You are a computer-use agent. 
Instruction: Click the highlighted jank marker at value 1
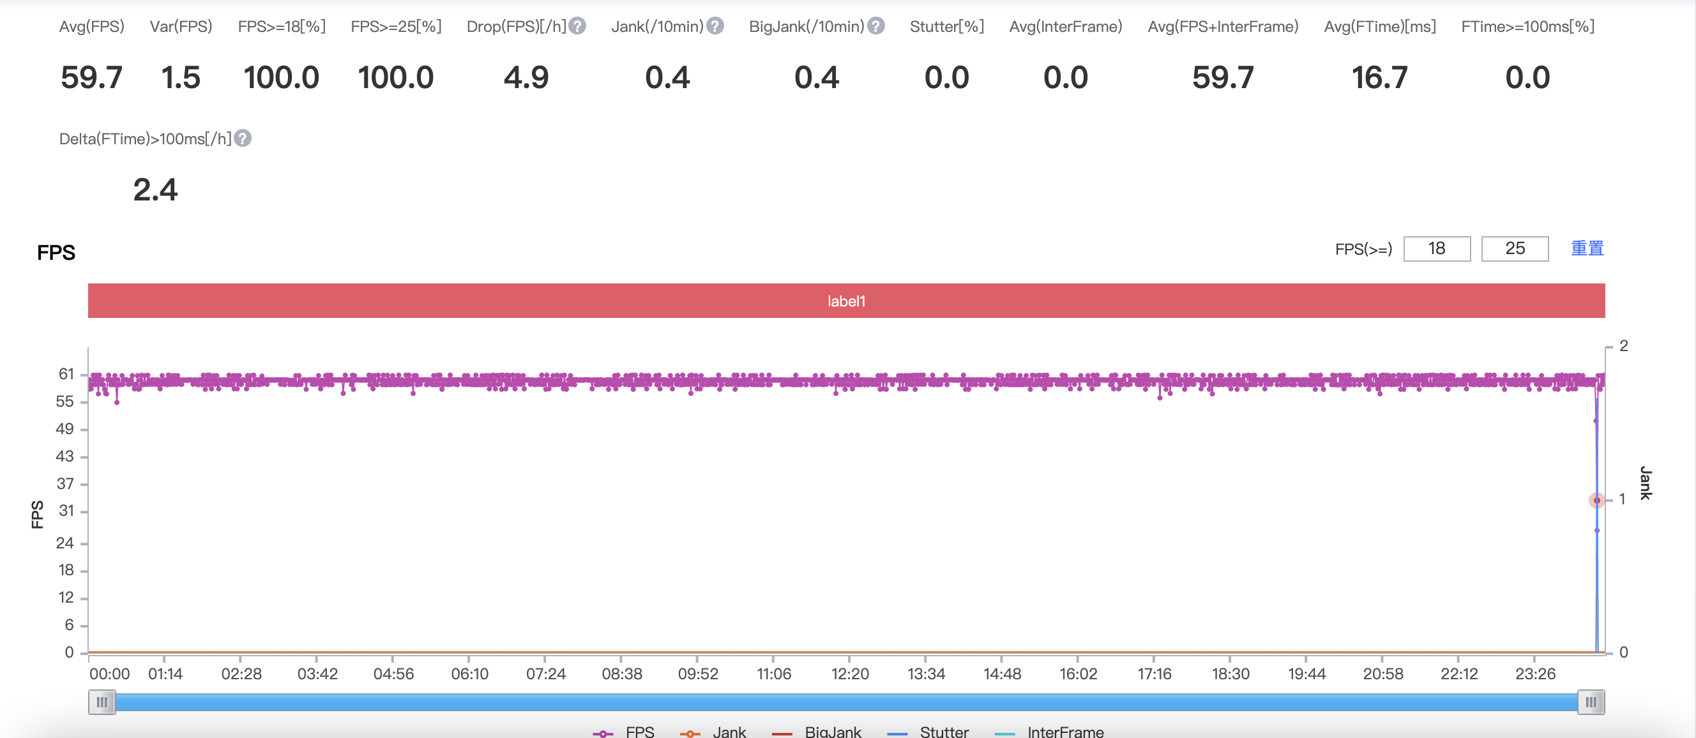click(x=1596, y=501)
